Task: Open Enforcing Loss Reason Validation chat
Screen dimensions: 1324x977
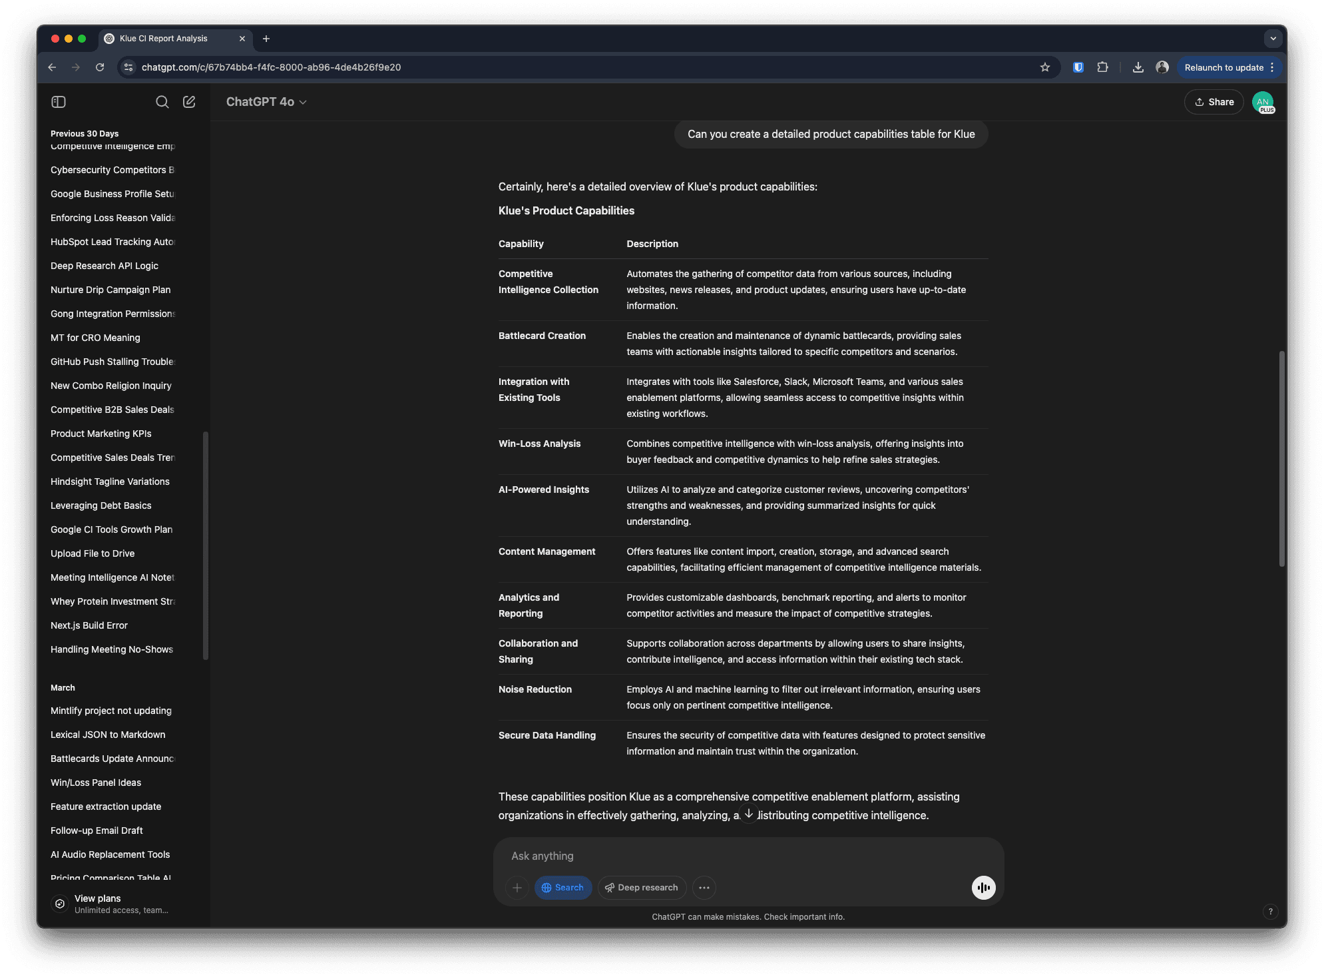Action: click(x=112, y=218)
